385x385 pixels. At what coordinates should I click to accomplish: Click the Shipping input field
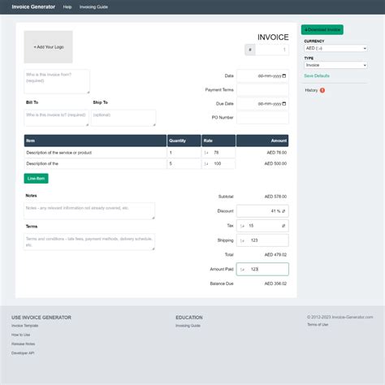262,240
